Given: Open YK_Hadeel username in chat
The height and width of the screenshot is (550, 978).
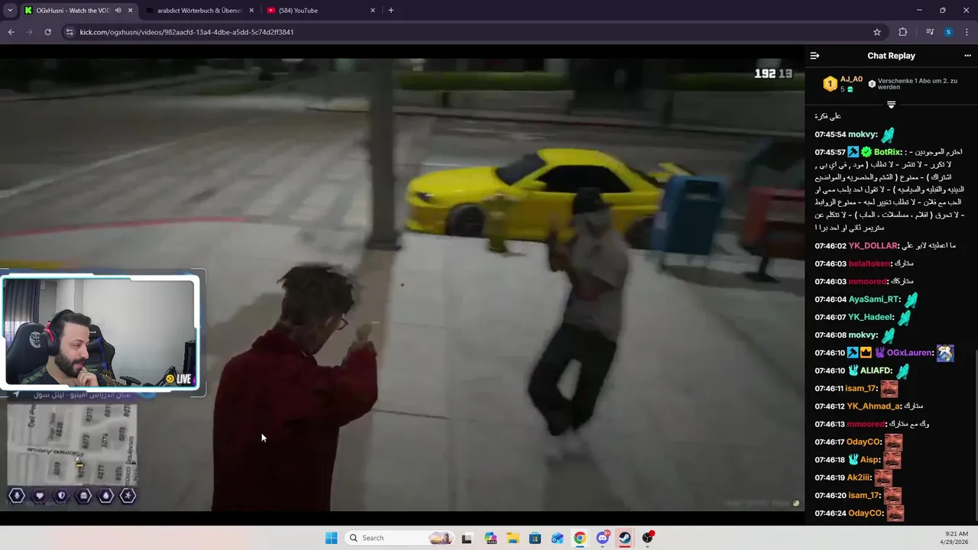Looking at the screenshot, I should [870, 317].
